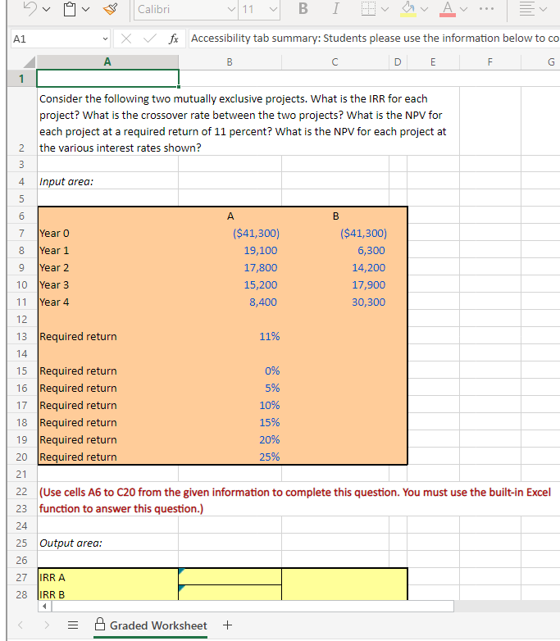The width and height of the screenshot is (560, 641).
Task: Select column F header
Action: pos(490,61)
